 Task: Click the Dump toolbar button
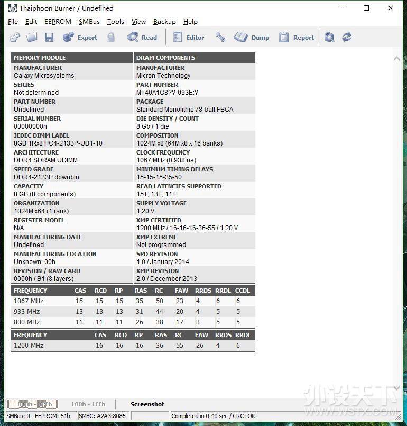coord(252,37)
